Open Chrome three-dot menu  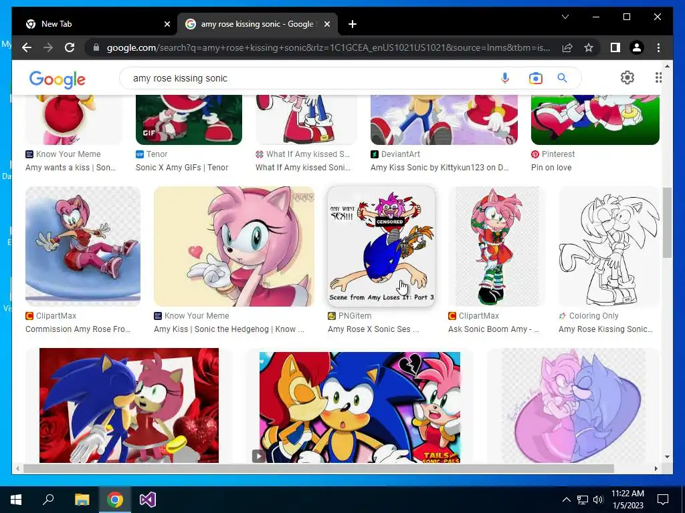point(658,47)
